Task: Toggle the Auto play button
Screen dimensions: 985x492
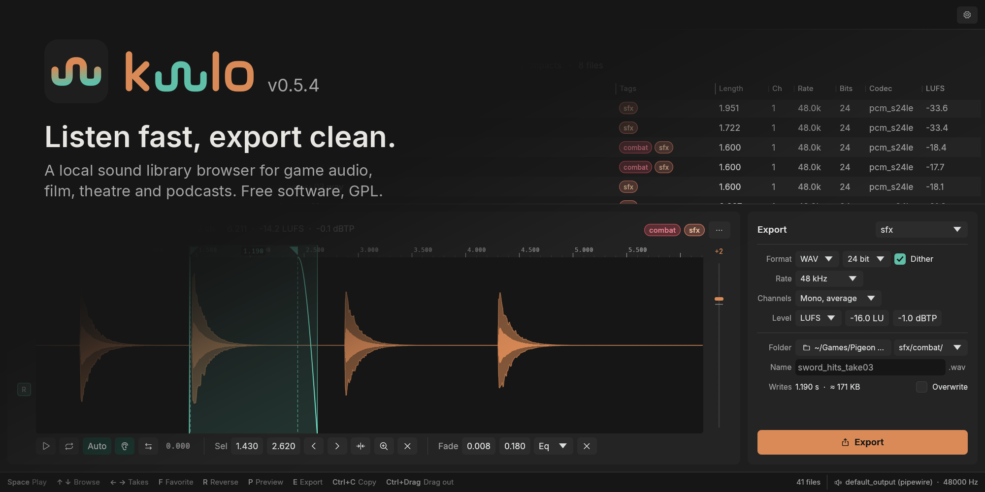Action: [97, 446]
